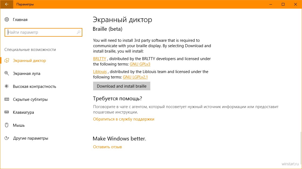Image resolution: width=302 pixels, height=169 pixels.
Task: Click the vertical scrollbar thumb
Action: pos(301,148)
